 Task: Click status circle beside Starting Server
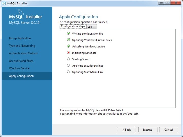[x=68, y=59]
